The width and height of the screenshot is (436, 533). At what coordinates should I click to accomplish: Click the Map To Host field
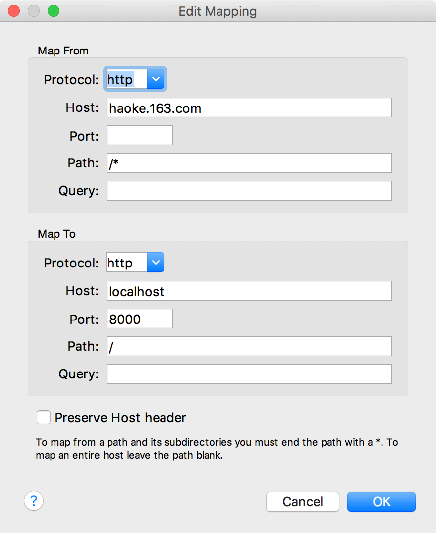point(249,291)
